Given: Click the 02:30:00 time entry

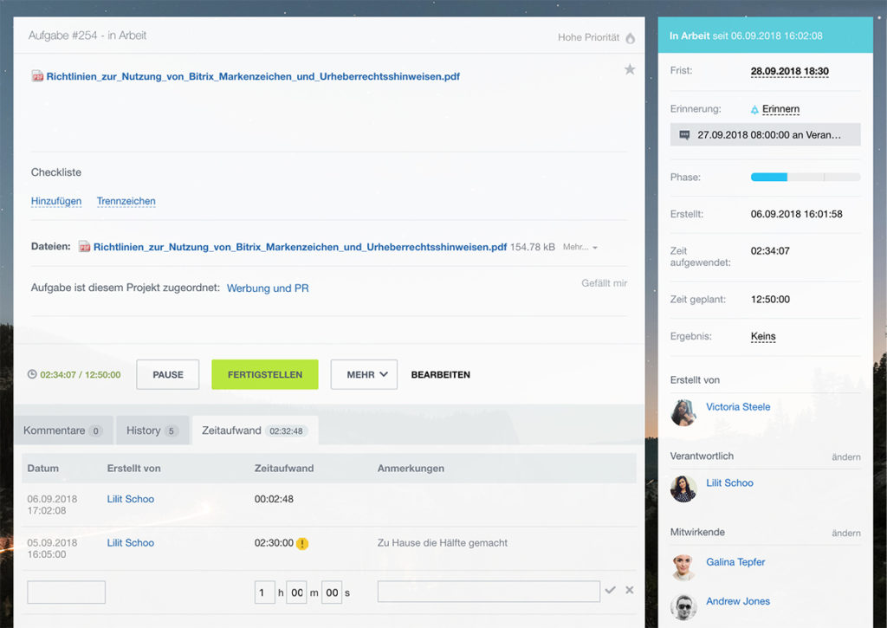Looking at the screenshot, I should [274, 542].
